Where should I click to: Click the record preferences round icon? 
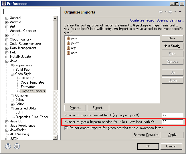17,146
